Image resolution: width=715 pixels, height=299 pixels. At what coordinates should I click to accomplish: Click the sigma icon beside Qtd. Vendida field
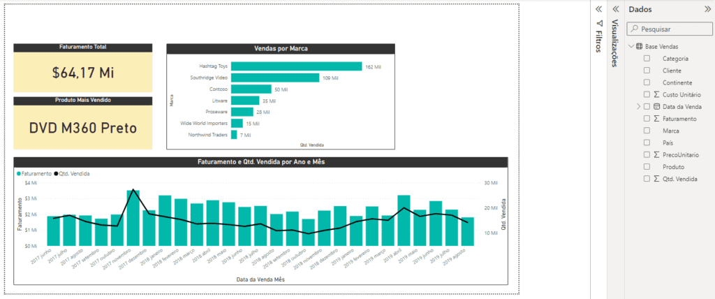(656, 179)
